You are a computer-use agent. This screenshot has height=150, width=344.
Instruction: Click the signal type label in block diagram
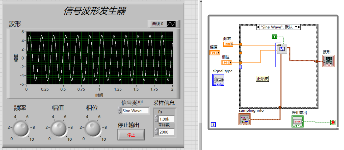223,71
